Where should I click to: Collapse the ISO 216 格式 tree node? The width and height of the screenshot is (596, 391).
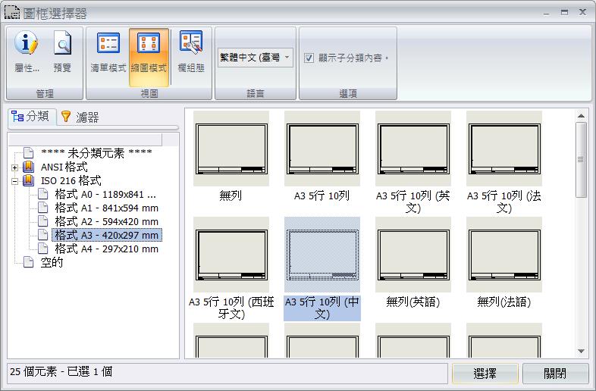(14, 181)
